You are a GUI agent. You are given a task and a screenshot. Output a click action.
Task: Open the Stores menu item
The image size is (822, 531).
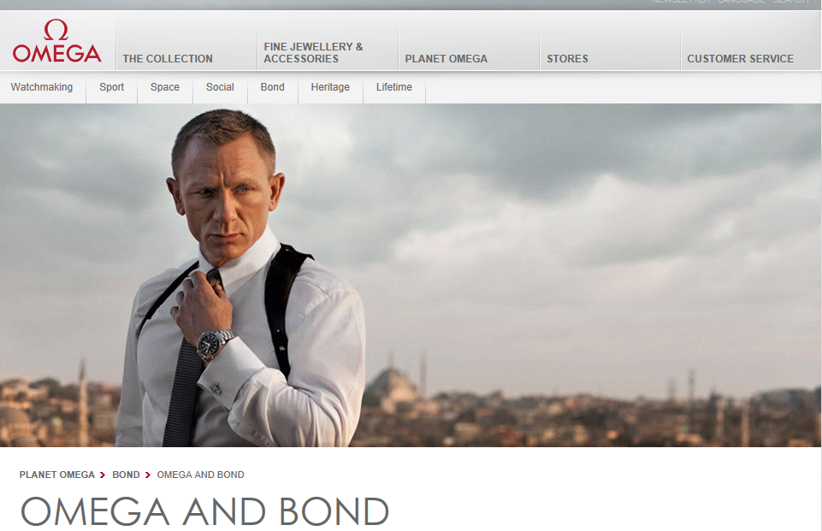[x=567, y=59]
